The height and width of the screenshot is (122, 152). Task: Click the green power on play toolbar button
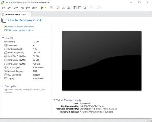42,8
